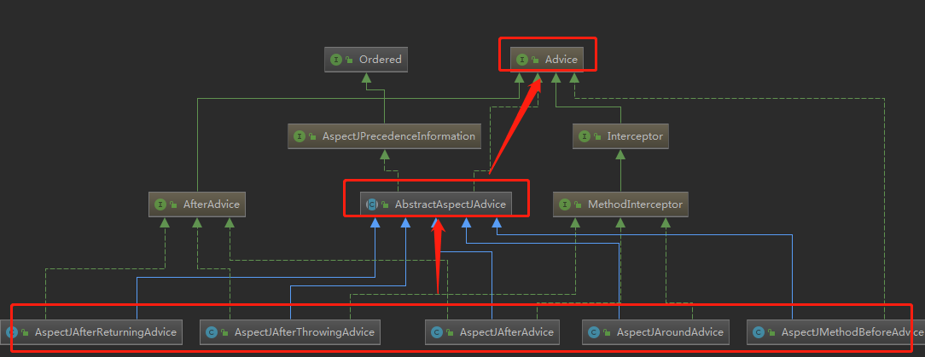
Task: Click the interface icon on the Advice node
Action: pos(522,60)
